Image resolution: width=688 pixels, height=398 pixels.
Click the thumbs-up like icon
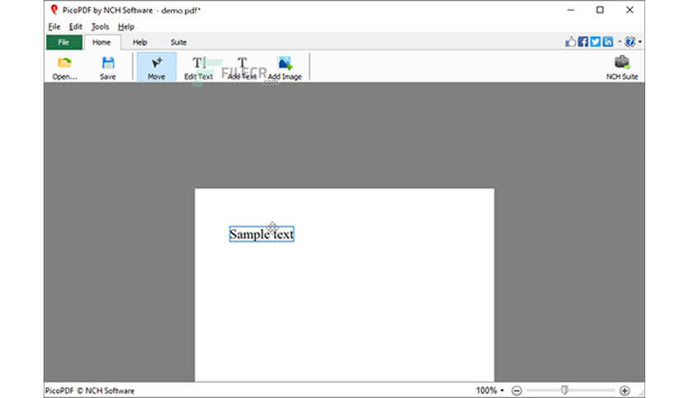pyautogui.click(x=570, y=42)
